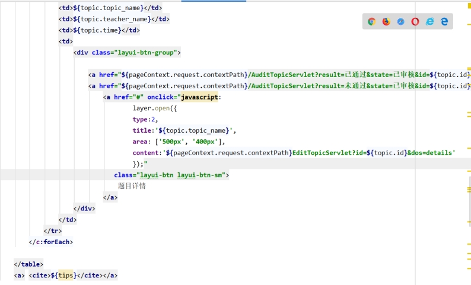Click the closing </td> tag above </tr>

click(x=68, y=220)
